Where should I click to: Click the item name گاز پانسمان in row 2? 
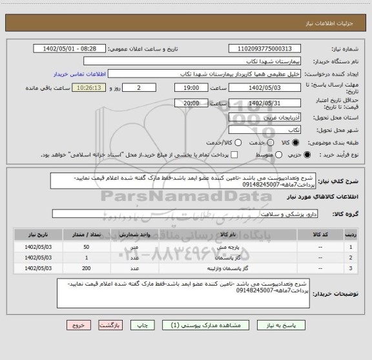point(227,258)
